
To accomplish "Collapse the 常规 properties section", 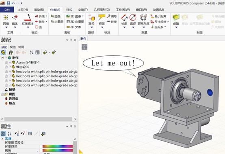I will (2, 139).
